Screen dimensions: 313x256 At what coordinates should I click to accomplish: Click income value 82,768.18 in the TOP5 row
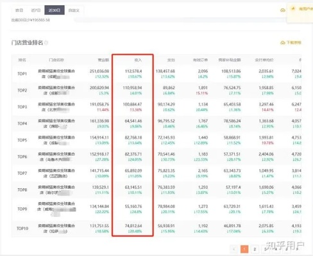click(133, 138)
